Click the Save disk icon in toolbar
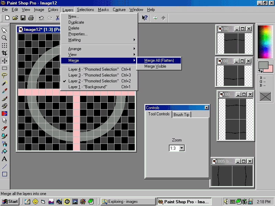This screenshot has height=206, width=275. 23,18
